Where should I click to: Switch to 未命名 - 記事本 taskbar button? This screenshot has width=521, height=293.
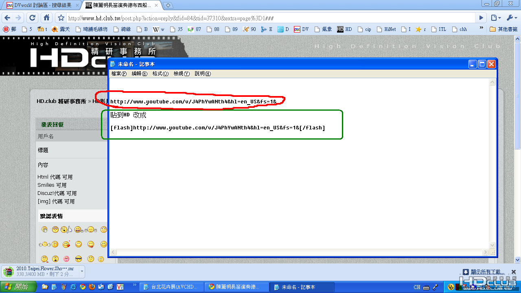[x=302, y=287]
